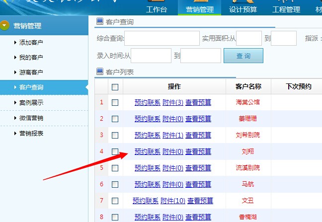This screenshot has height=222, width=322.
Task: Check the checkbox for row 1 海棠公馆
Action: click(x=115, y=102)
